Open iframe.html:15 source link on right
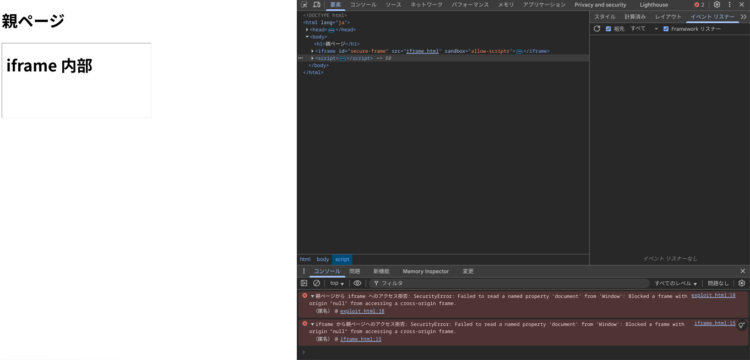The height and width of the screenshot is (360, 750). click(715, 323)
